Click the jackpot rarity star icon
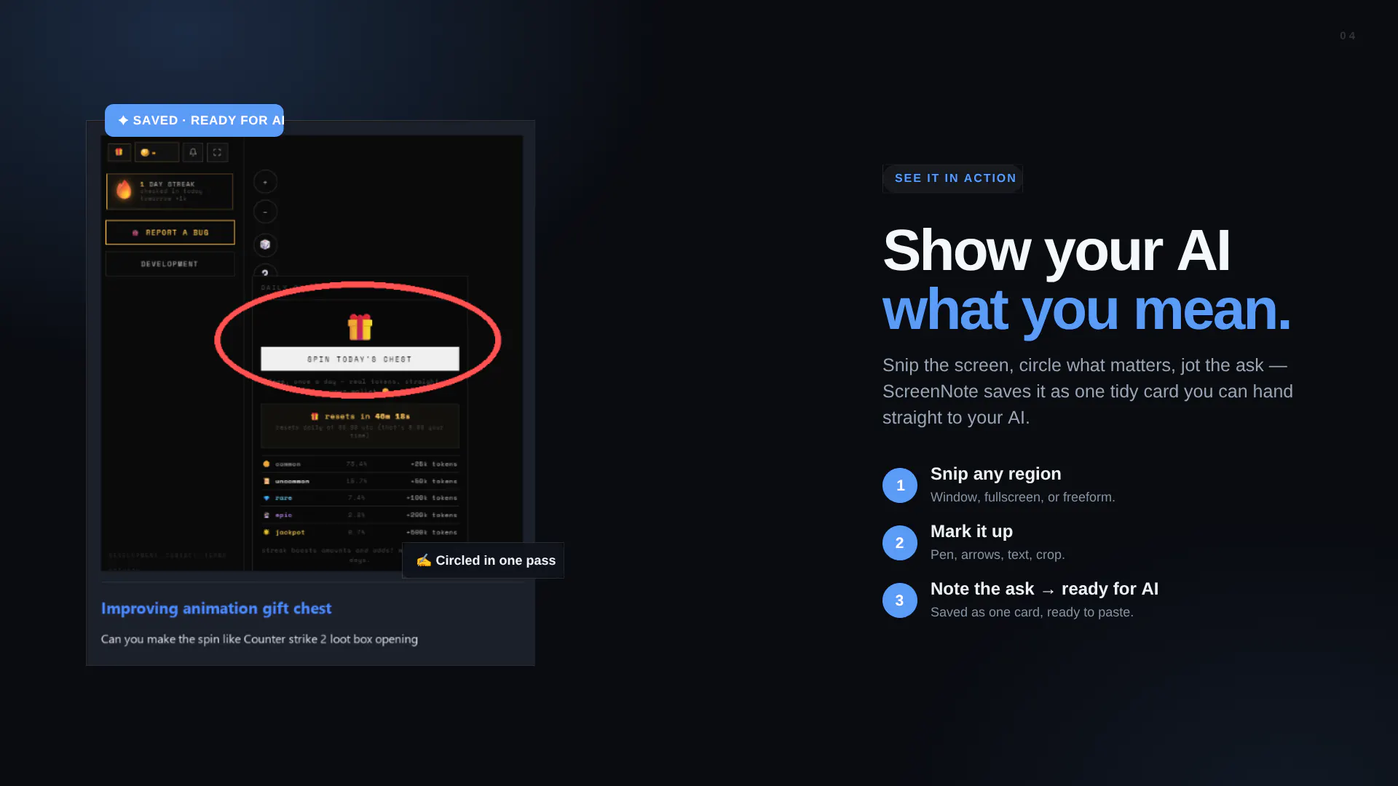This screenshot has height=786, width=1398. 266,532
